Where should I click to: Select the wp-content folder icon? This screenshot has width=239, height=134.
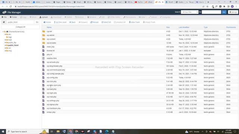[x=44, y=39]
